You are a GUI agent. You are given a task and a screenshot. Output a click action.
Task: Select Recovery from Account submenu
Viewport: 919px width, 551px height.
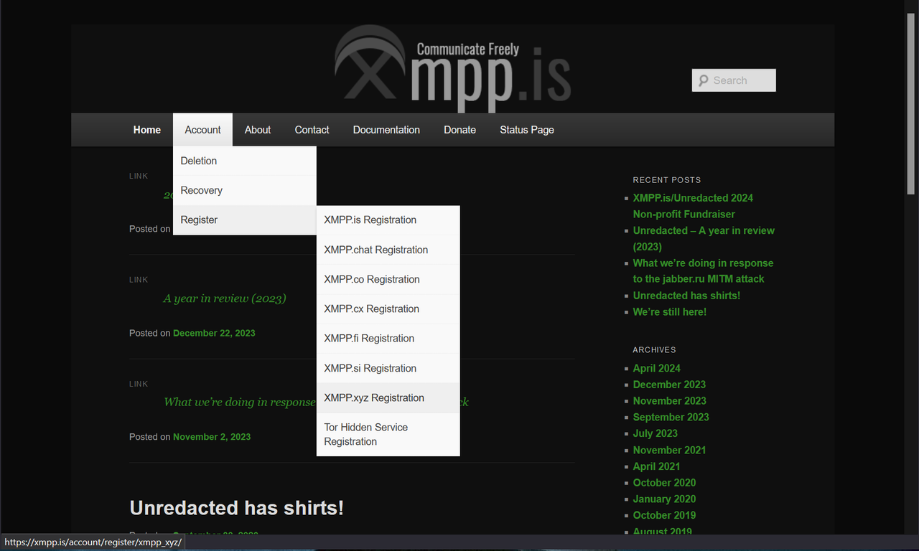245,190
